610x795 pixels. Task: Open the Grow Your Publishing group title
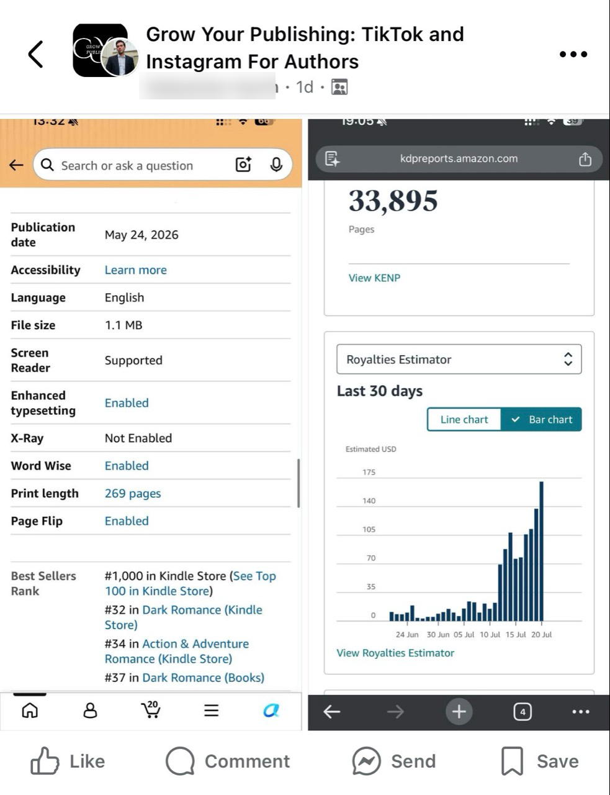coord(305,48)
